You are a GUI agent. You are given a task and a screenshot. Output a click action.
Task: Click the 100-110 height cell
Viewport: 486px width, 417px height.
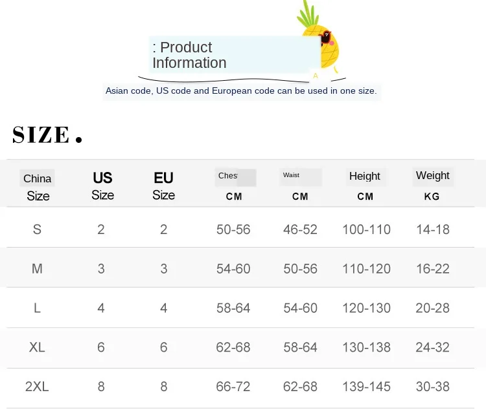click(x=366, y=230)
